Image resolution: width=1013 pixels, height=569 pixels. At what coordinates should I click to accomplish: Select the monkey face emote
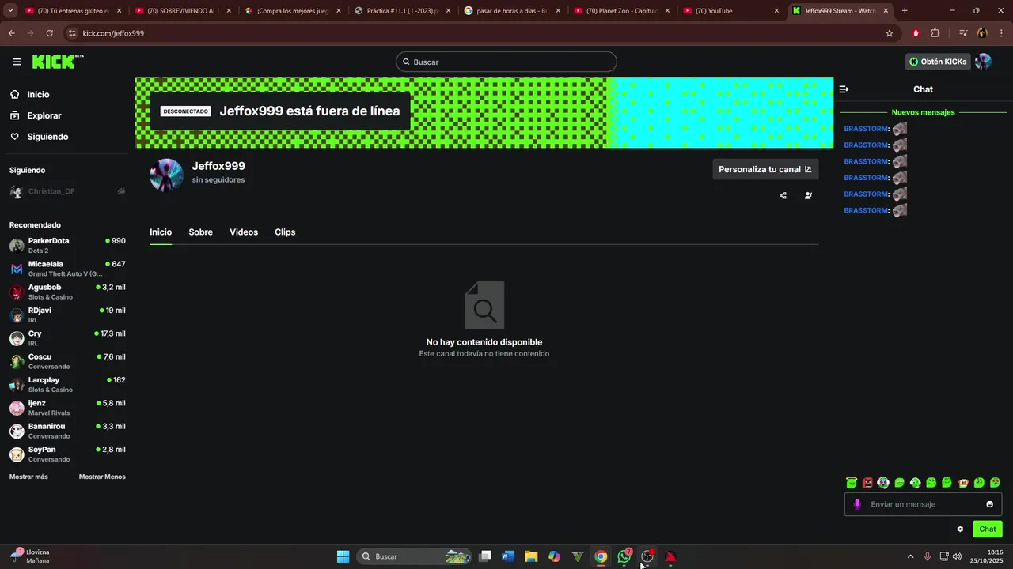point(883,482)
